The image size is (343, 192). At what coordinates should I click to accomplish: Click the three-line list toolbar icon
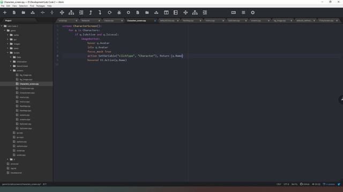tap(243, 13)
